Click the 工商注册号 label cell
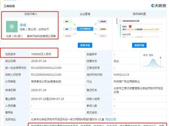 99,68
